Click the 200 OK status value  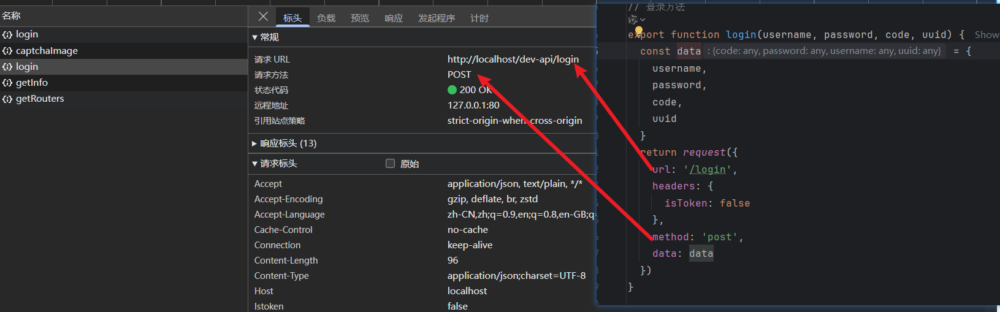point(476,89)
